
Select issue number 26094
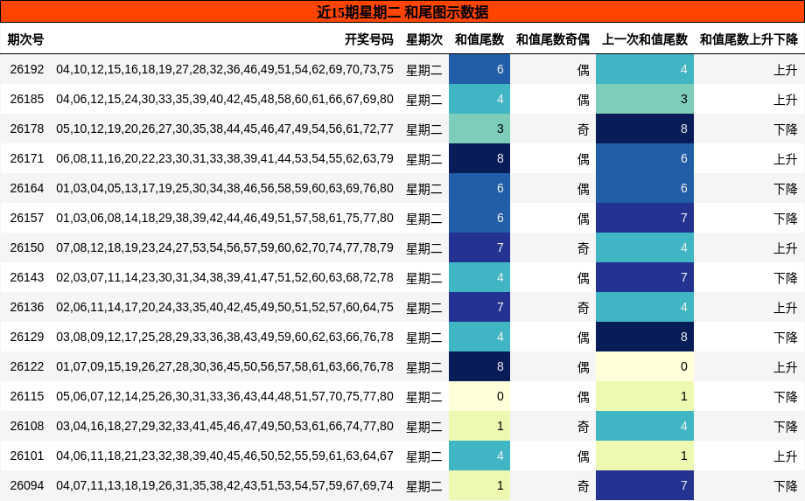click(x=27, y=485)
